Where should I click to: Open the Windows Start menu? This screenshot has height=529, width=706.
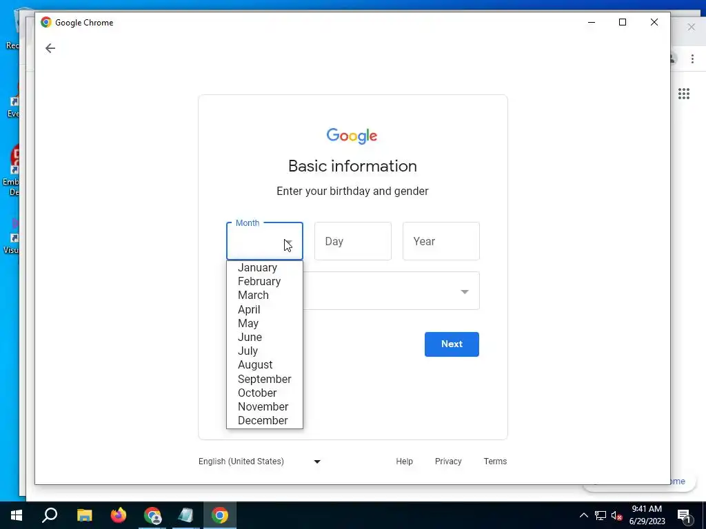[x=17, y=515]
